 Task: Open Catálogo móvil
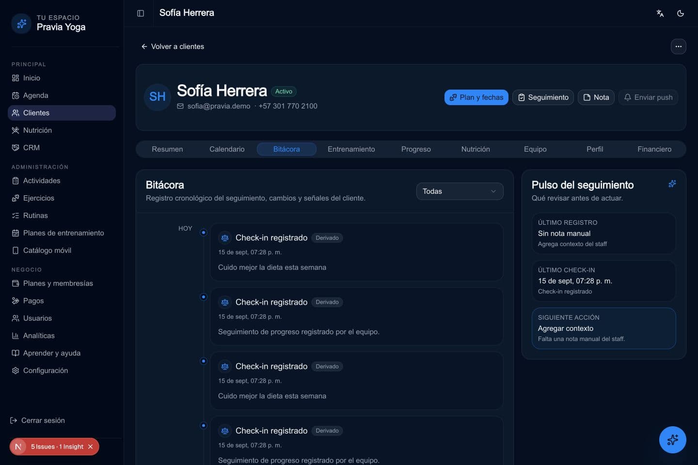(x=62, y=250)
